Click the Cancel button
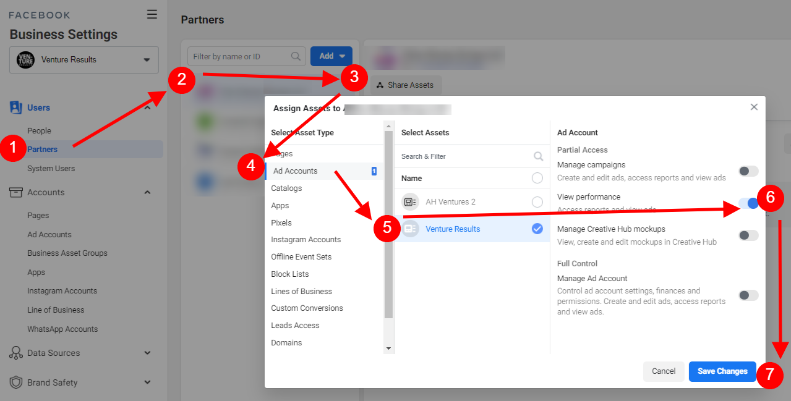The height and width of the screenshot is (401, 791). (663, 371)
